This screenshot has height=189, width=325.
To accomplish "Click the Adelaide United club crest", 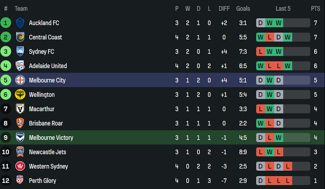I will pos(20,66).
